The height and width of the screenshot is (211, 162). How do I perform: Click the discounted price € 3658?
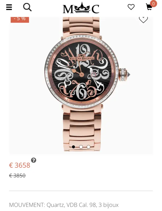tap(20, 165)
